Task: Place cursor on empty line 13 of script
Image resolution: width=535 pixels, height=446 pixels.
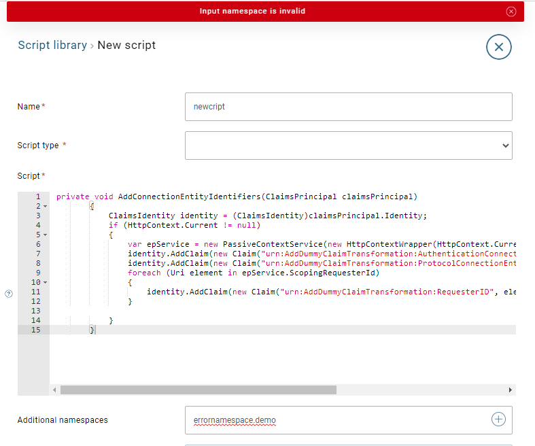Action: coord(272,311)
